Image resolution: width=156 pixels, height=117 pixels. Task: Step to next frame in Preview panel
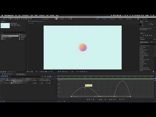149,35
